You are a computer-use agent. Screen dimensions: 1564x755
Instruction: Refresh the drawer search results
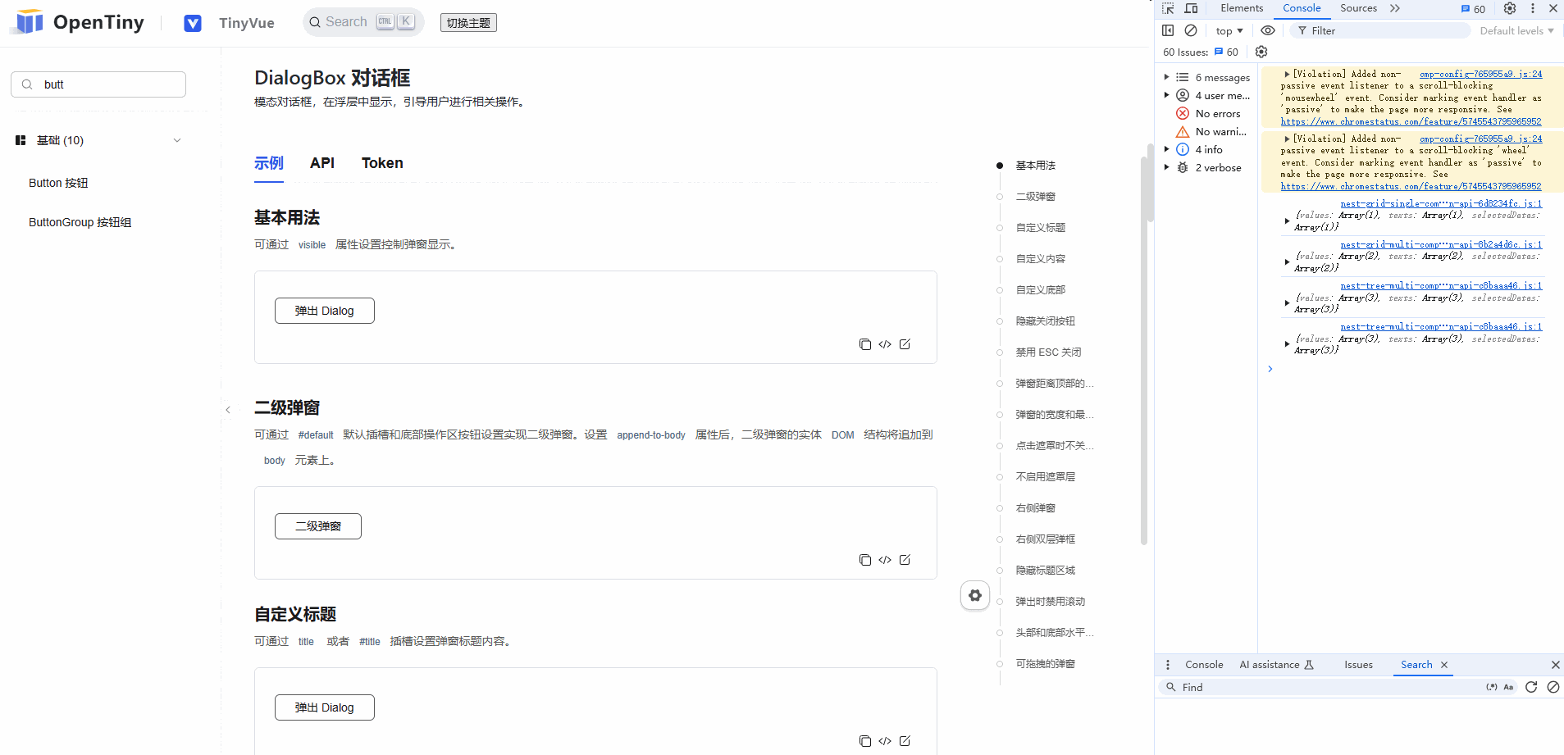pos(1531,687)
